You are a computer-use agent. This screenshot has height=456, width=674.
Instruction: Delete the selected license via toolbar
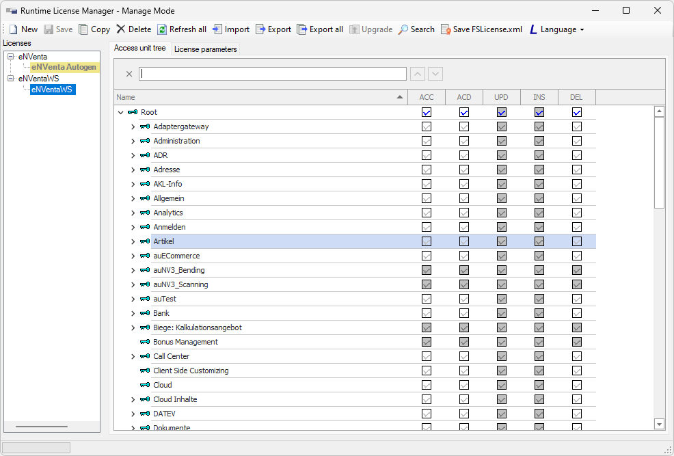[x=134, y=29]
